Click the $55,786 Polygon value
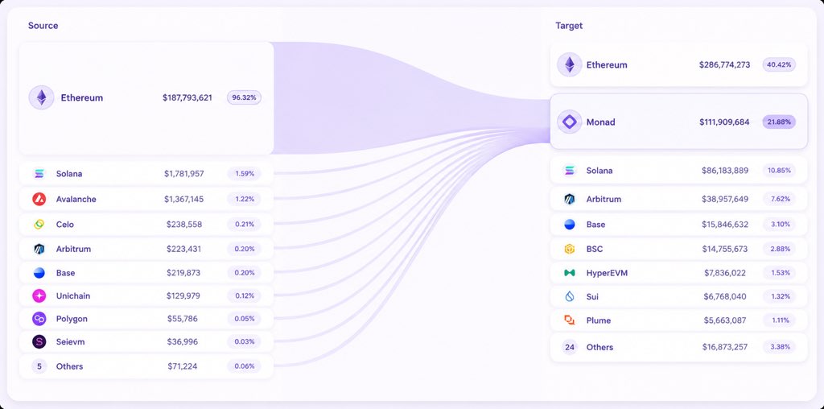824x409 pixels. (183, 319)
